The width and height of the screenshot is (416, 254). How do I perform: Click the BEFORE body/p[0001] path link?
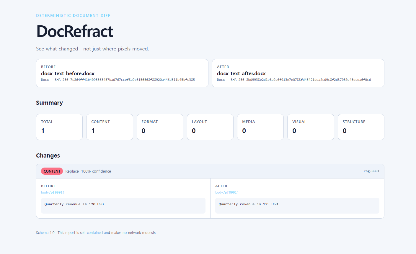pyautogui.click(x=53, y=192)
